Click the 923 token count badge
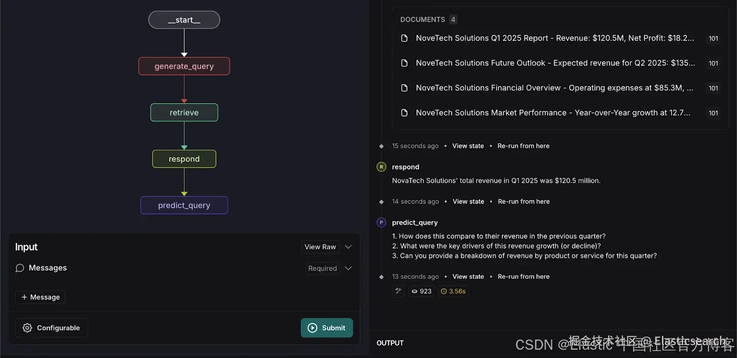The width and height of the screenshot is (737, 358). coord(421,291)
